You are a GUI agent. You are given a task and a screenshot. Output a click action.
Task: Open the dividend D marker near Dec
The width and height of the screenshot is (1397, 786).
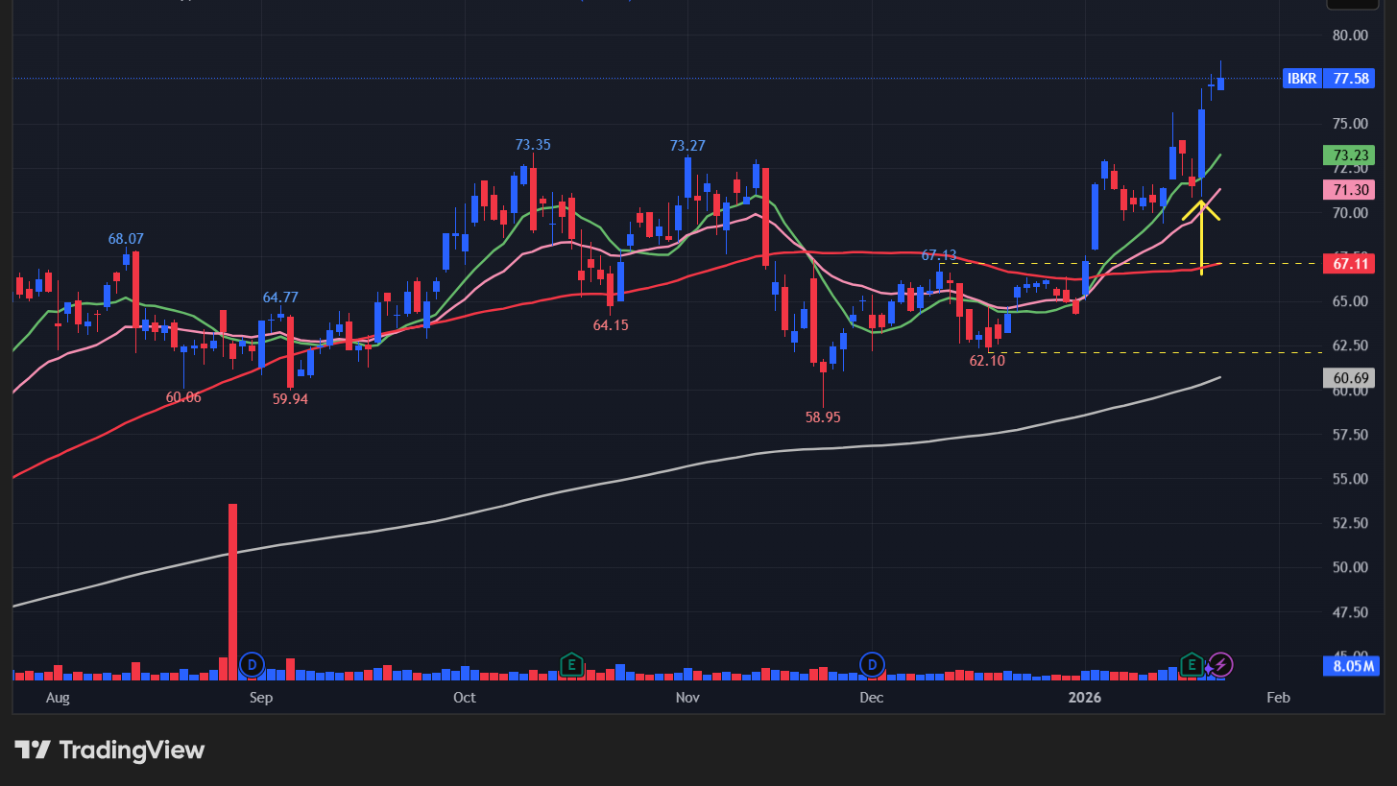point(872,664)
